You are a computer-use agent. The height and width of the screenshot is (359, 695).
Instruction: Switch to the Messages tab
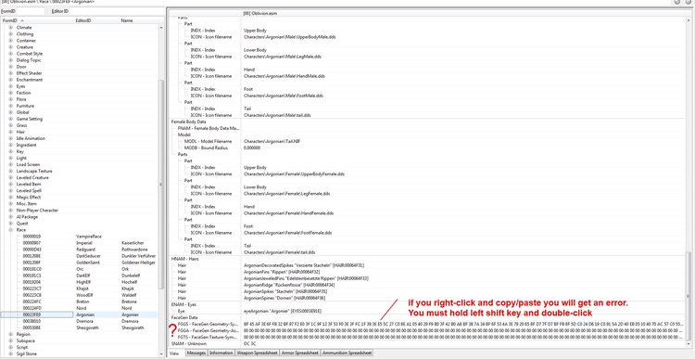tap(195, 353)
